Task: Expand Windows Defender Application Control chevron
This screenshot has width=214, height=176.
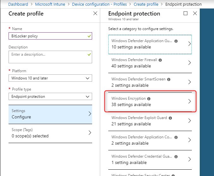Action: click(189, 140)
